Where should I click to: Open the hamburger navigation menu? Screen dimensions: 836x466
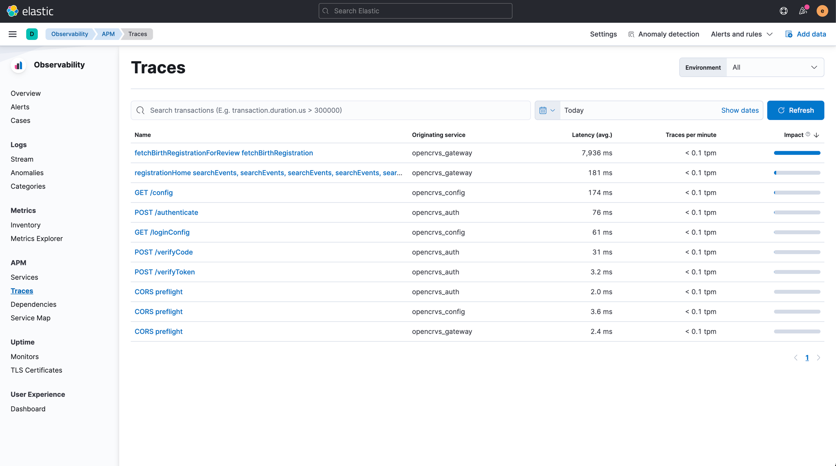tap(13, 34)
